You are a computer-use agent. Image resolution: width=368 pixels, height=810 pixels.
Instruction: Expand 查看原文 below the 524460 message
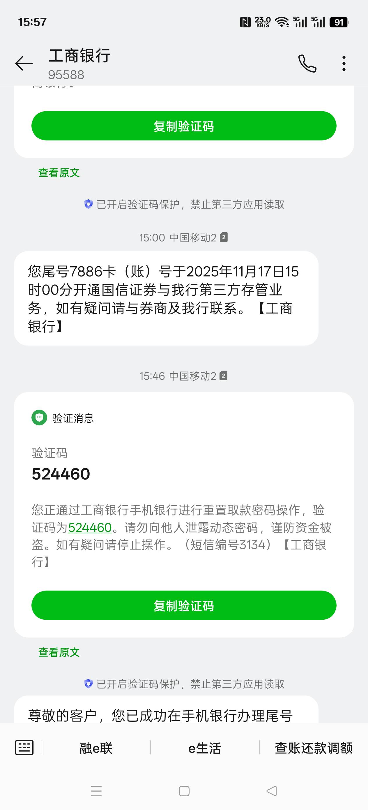[59, 652]
